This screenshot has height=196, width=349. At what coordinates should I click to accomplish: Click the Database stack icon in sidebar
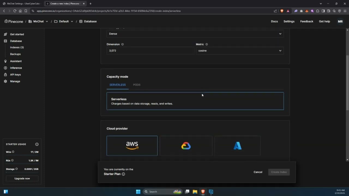pos(5,41)
